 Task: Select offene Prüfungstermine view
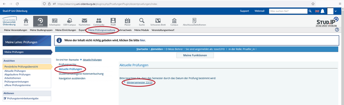pos(17,85)
